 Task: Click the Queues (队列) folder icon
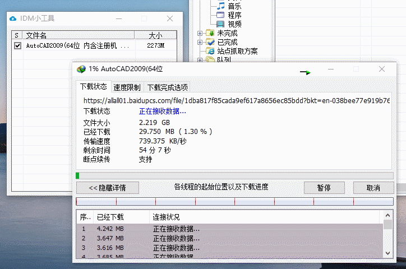(x=210, y=59)
